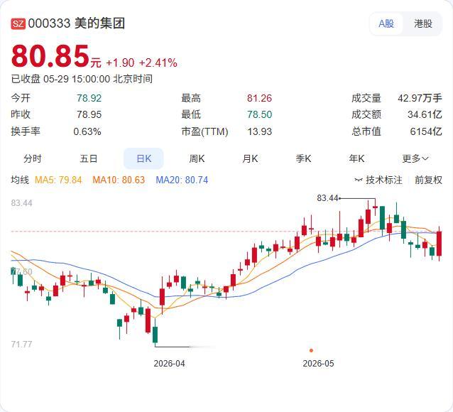Switch to the 港股 market toggle
453x412 pixels.
(x=423, y=23)
